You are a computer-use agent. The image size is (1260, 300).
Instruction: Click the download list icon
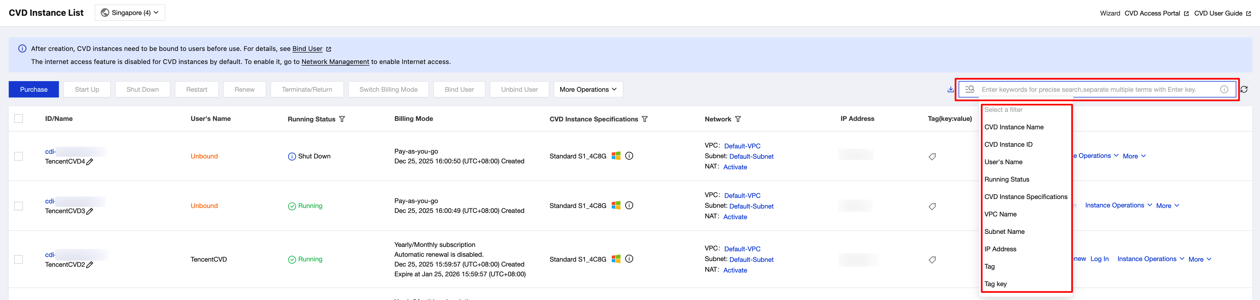click(x=950, y=89)
